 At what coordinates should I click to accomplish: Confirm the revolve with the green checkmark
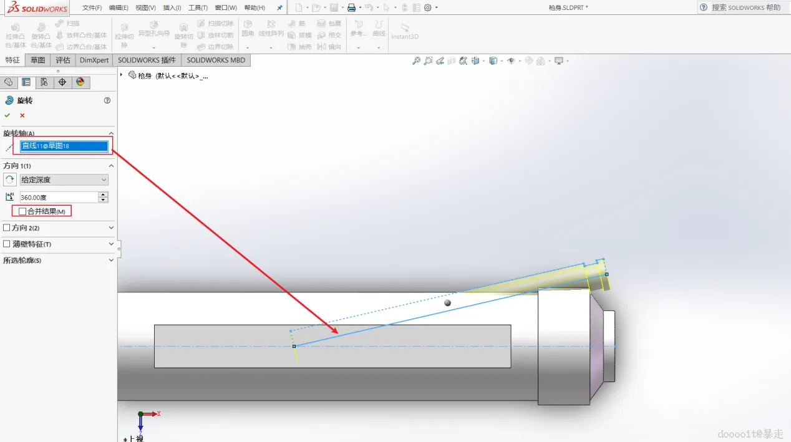tap(7, 115)
